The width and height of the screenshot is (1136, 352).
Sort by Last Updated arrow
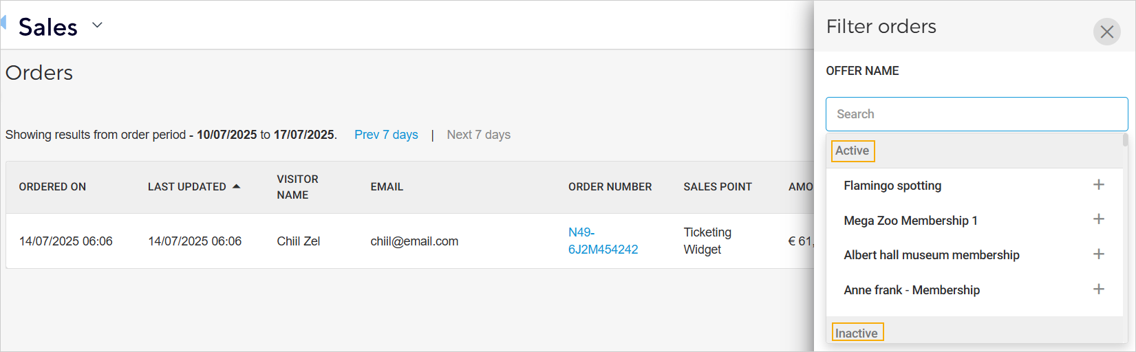click(236, 186)
